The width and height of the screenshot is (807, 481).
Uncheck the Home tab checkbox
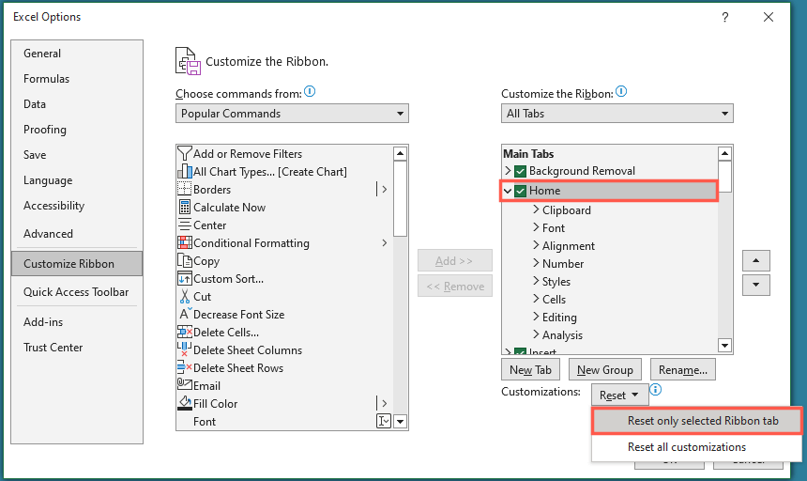(521, 191)
